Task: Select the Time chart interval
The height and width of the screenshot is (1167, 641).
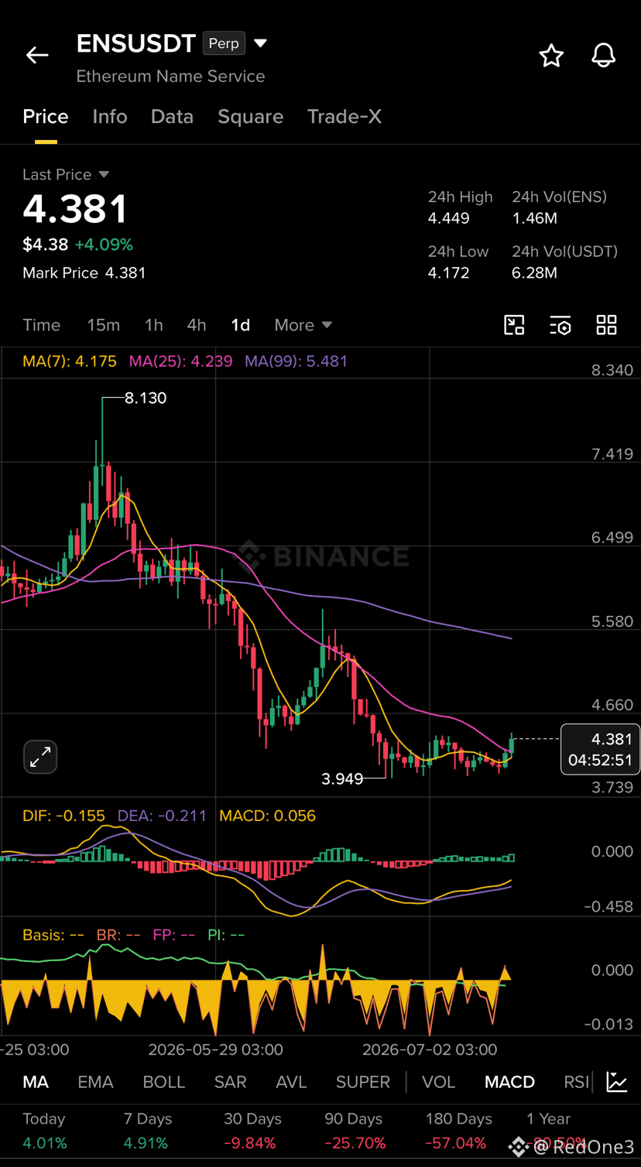Action: click(42, 325)
